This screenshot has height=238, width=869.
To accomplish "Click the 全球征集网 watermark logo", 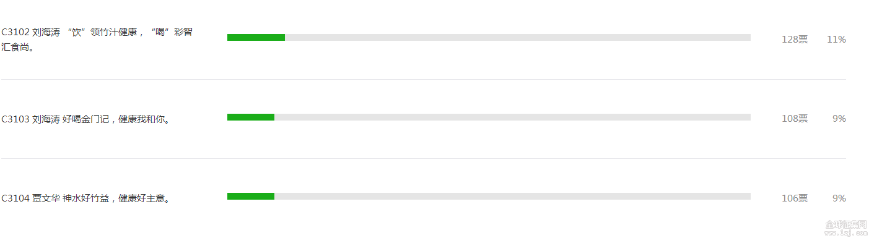I will [x=847, y=224].
